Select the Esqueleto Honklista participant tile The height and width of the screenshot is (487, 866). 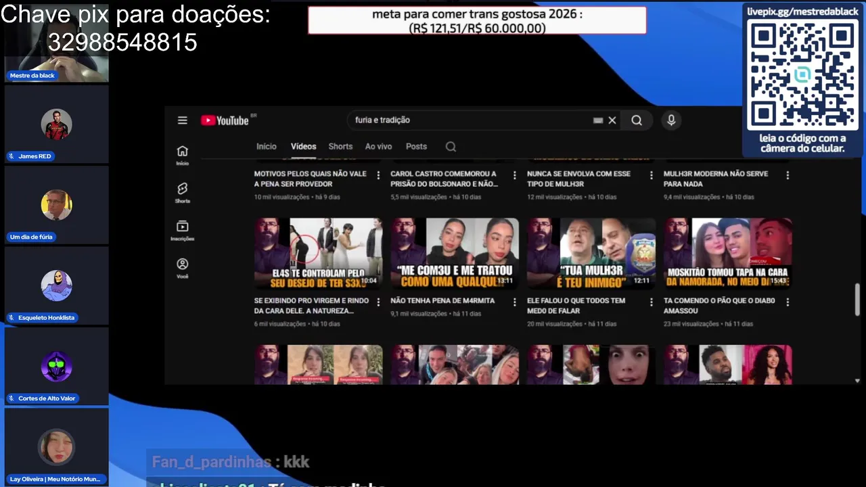click(56, 285)
